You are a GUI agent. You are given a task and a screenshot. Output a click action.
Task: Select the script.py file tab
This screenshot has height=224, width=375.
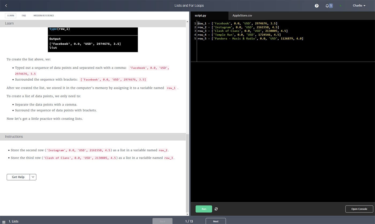click(x=200, y=15)
